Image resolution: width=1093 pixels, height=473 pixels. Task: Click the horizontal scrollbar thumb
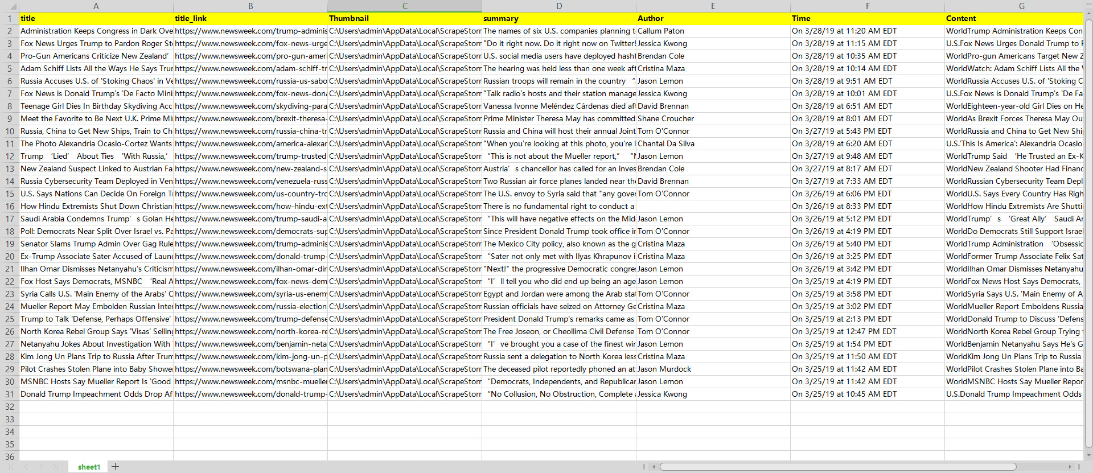coord(837,467)
